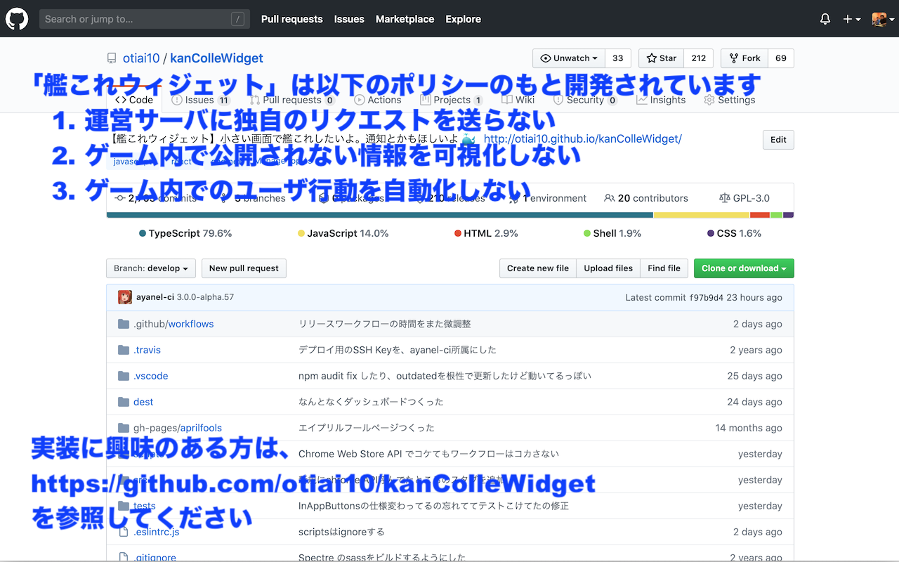
Task: Select HTML 2.9% language entry
Action: pyautogui.click(x=486, y=233)
